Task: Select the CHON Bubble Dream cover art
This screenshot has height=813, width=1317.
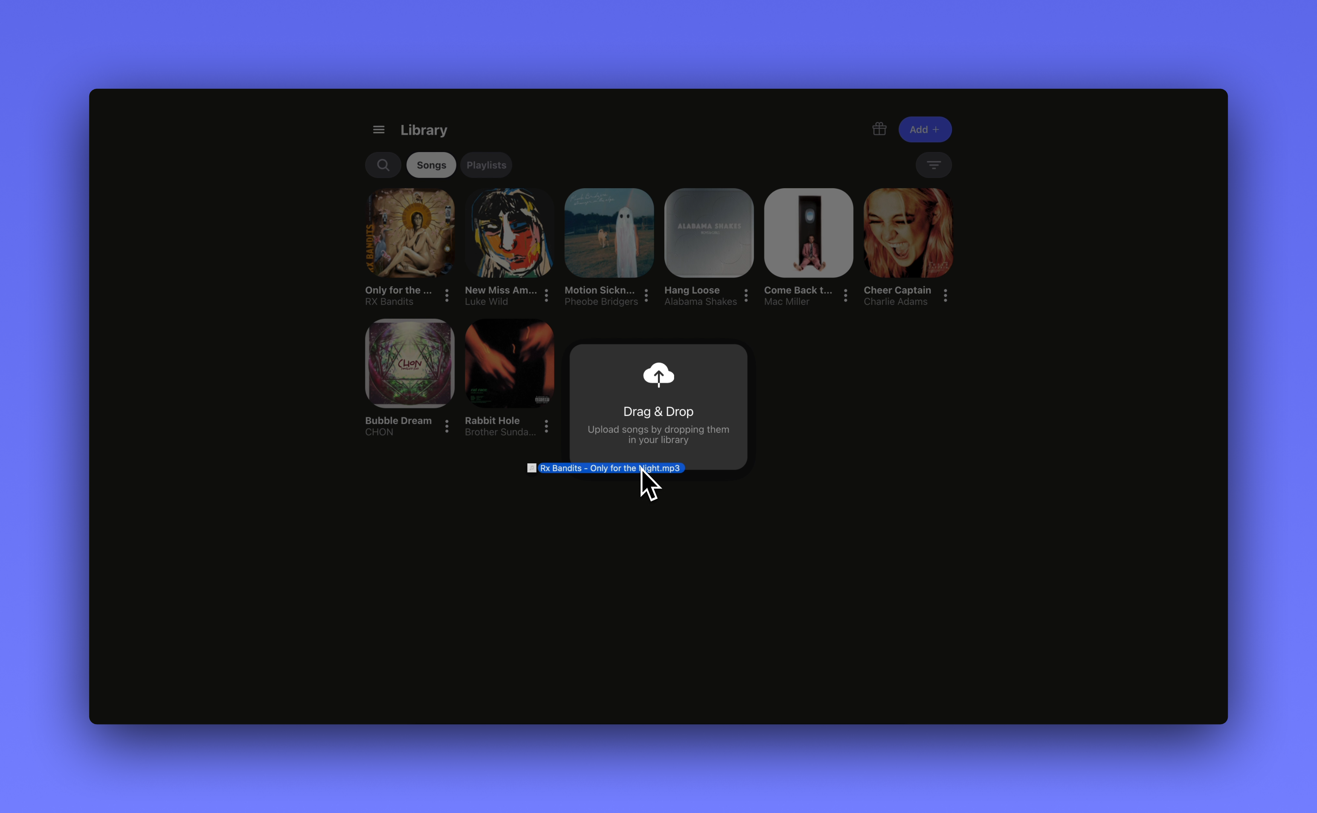Action: click(409, 364)
